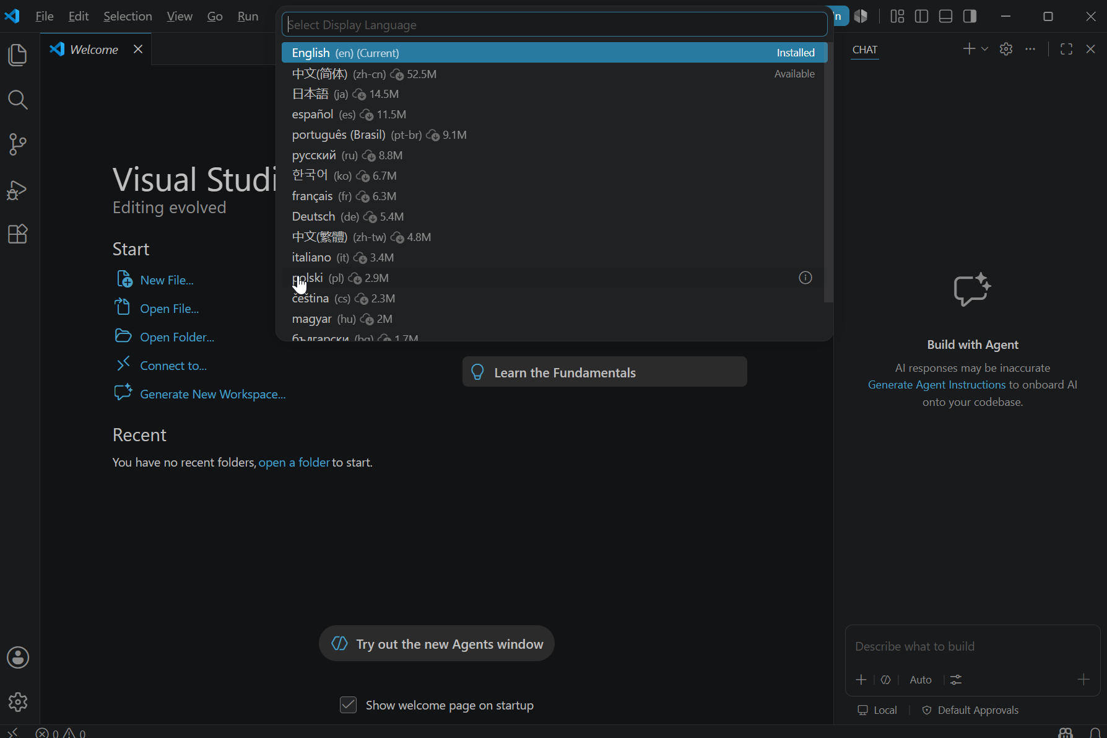Choose 中文(简体) zh-cn language

pos(555,74)
